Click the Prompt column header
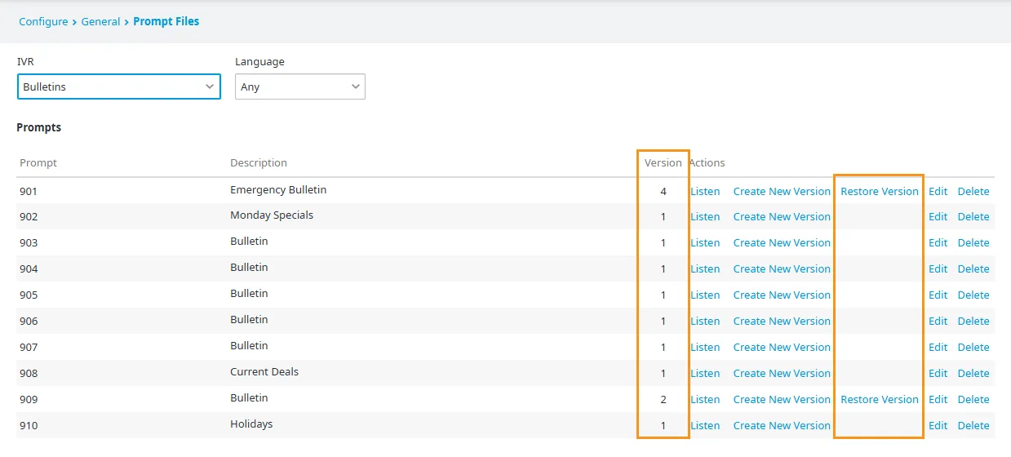The image size is (1011, 457). 38,163
